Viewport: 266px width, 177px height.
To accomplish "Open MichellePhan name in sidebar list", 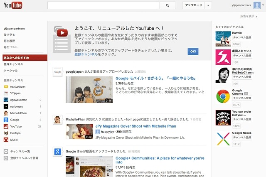I will click(18, 113).
